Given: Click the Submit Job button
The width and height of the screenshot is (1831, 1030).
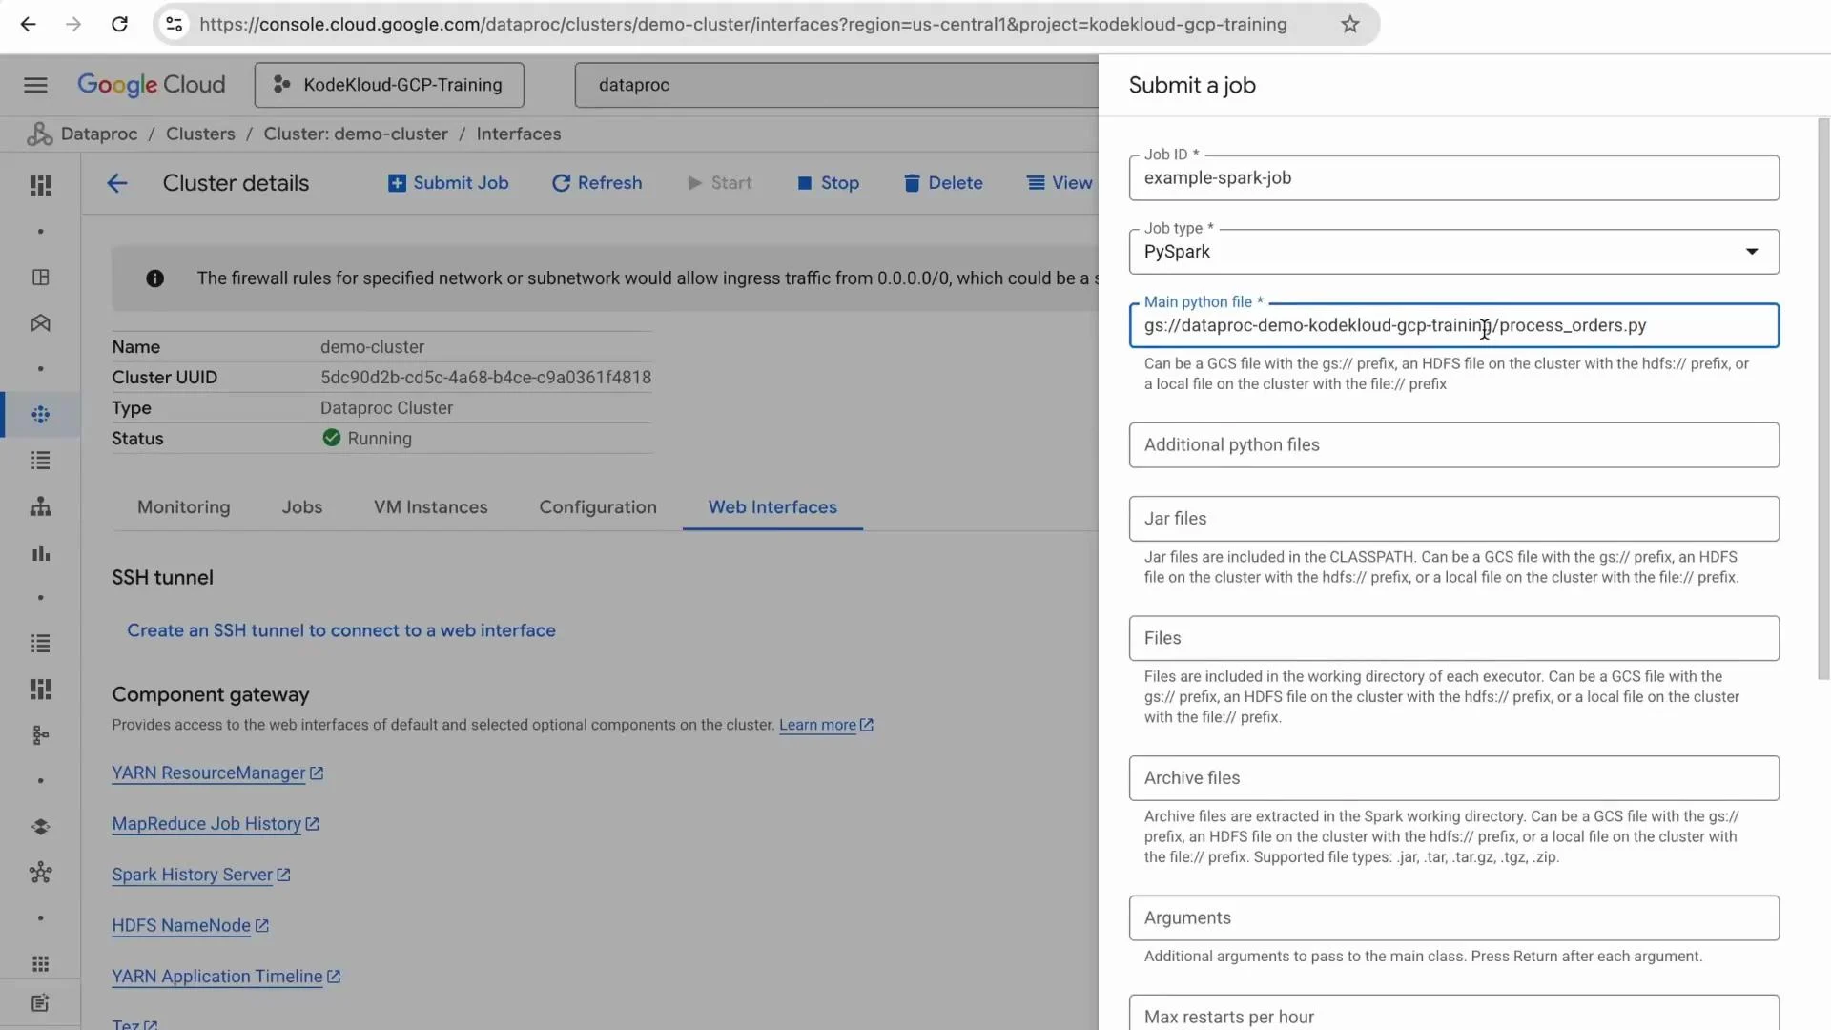Looking at the screenshot, I should pos(448,183).
